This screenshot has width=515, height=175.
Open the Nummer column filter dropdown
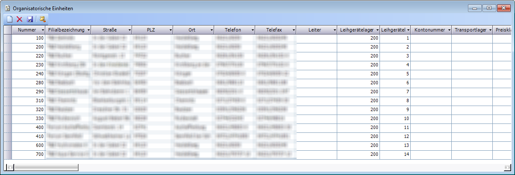coord(43,30)
